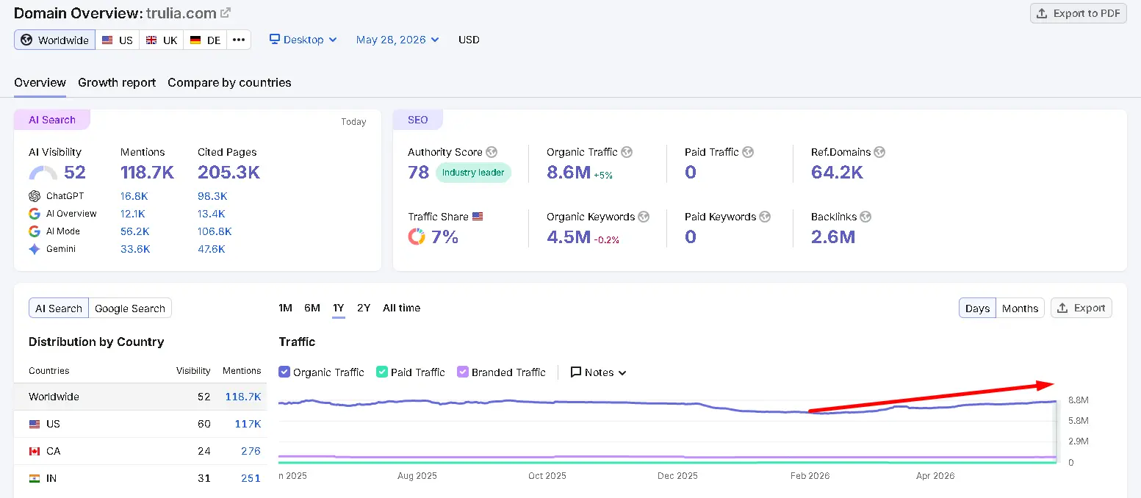Click the AI Visibility gauge icon
1141x498 pixels.
pos(43,173)
